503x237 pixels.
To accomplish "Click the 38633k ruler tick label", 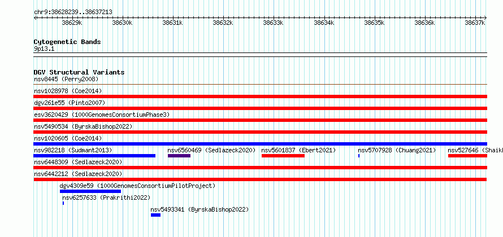I will [274, 23].
